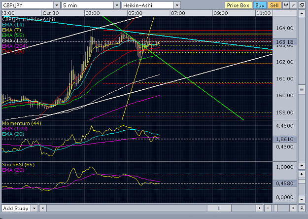Click the Buy button
Viewport: 308px width, 219px height.
[x=260, y=5]
